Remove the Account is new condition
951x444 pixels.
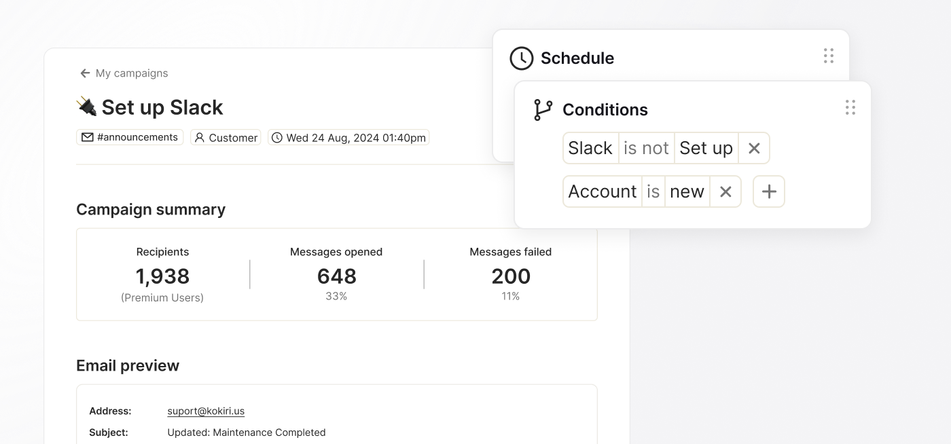click(x=725, y=191)
